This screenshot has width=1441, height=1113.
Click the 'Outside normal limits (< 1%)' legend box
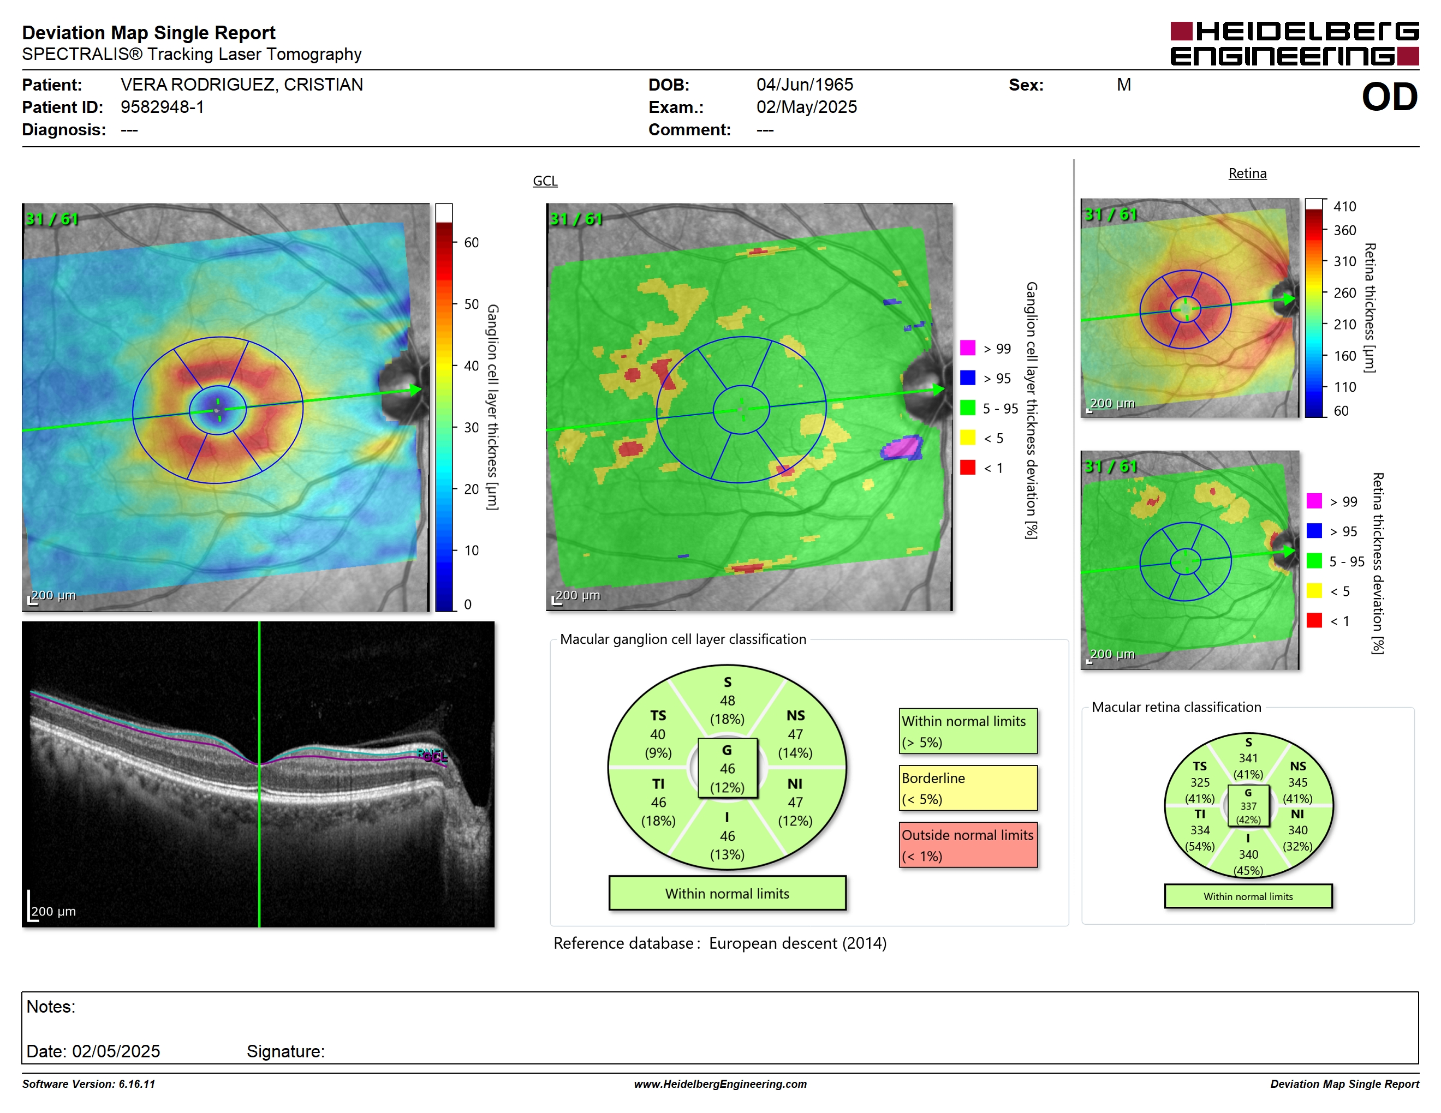point(968,845)
